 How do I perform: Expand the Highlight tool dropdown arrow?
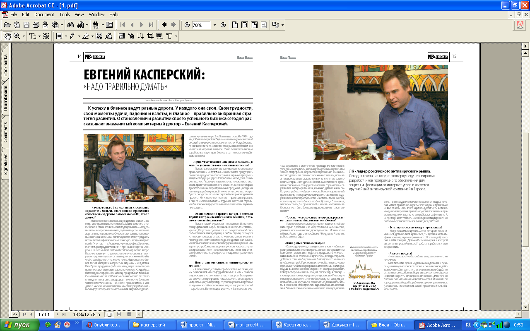tap(92, 36)
